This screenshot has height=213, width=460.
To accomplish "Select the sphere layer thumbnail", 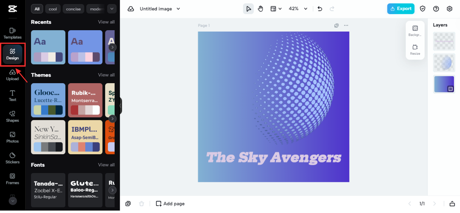I will tap(444, 63).
